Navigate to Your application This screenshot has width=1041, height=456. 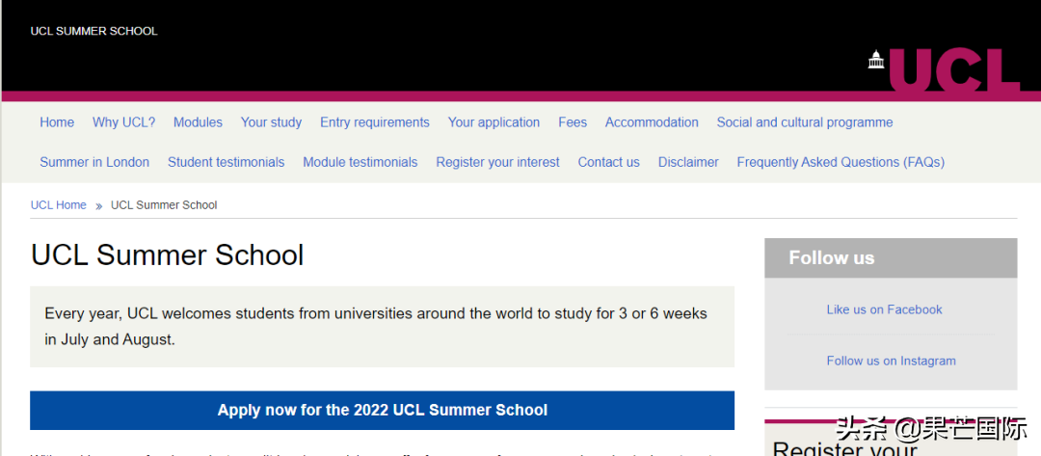494,122
